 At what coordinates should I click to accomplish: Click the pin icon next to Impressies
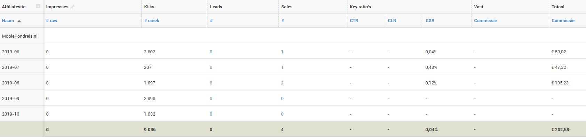coord(72,7)
